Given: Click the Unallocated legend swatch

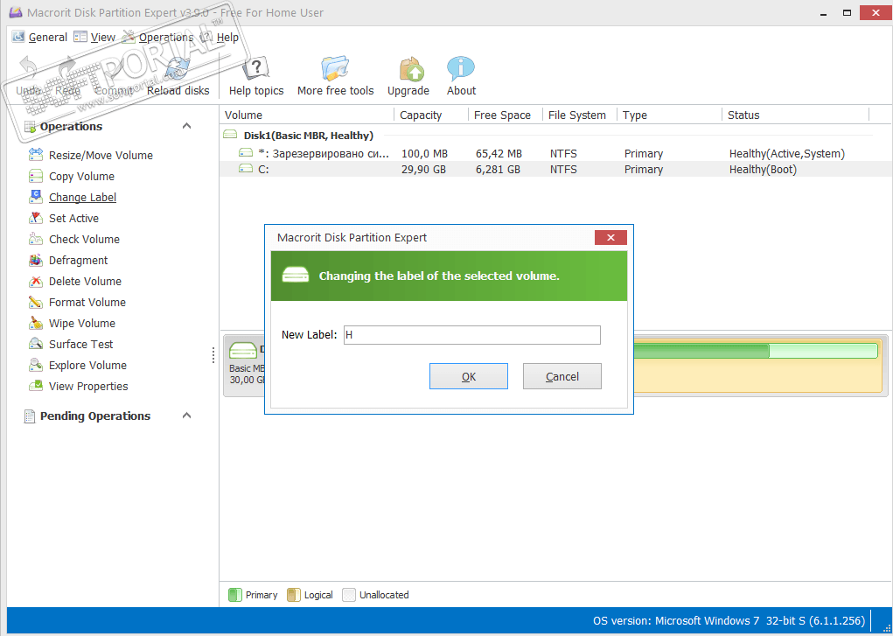Looking at the screenshot, I should [349, 595].
